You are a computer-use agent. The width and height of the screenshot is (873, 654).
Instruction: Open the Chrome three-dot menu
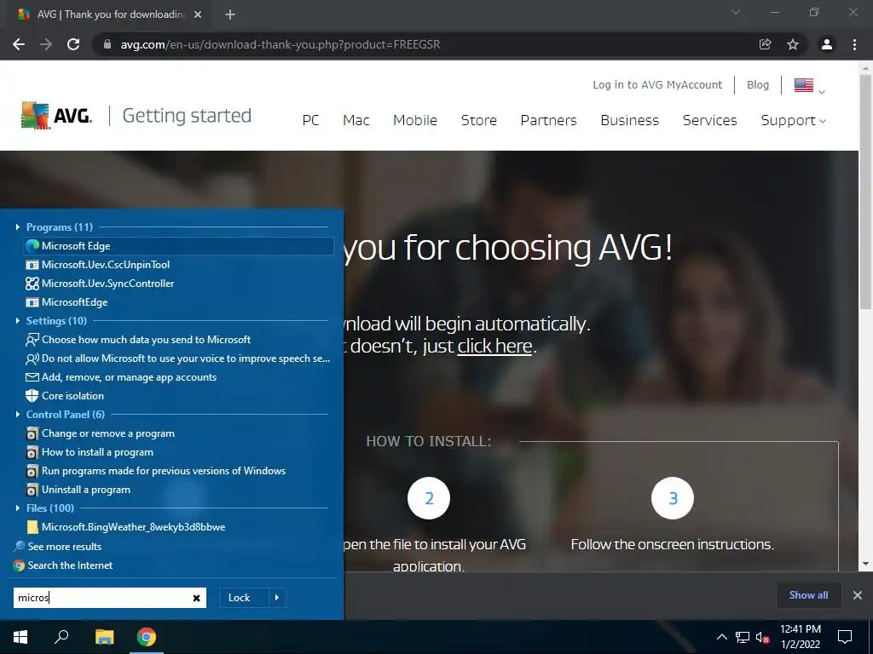(854, 44)
